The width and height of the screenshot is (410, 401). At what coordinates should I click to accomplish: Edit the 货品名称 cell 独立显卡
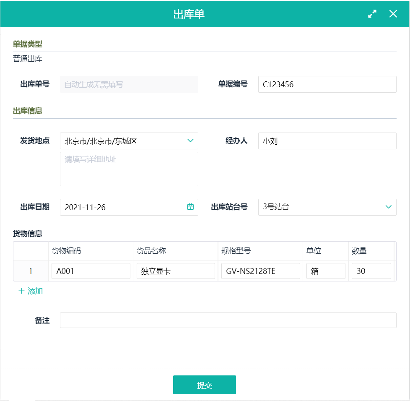(176, 271)
